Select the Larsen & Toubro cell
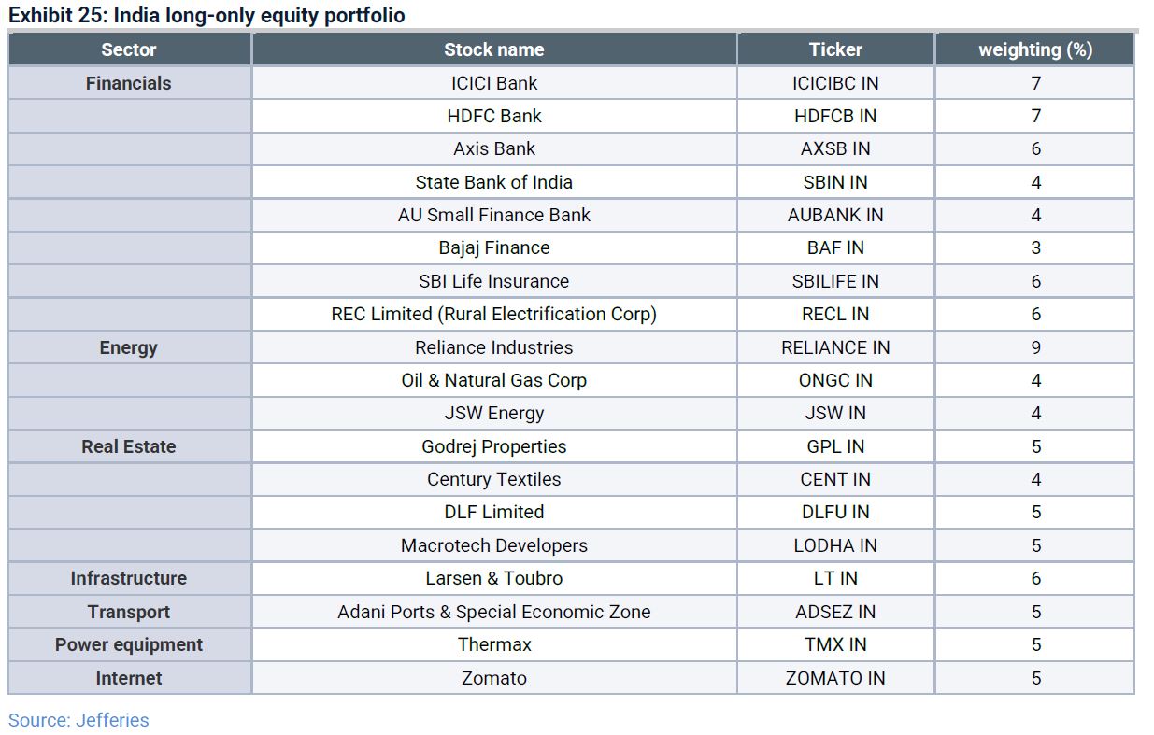 pos(493,578)
